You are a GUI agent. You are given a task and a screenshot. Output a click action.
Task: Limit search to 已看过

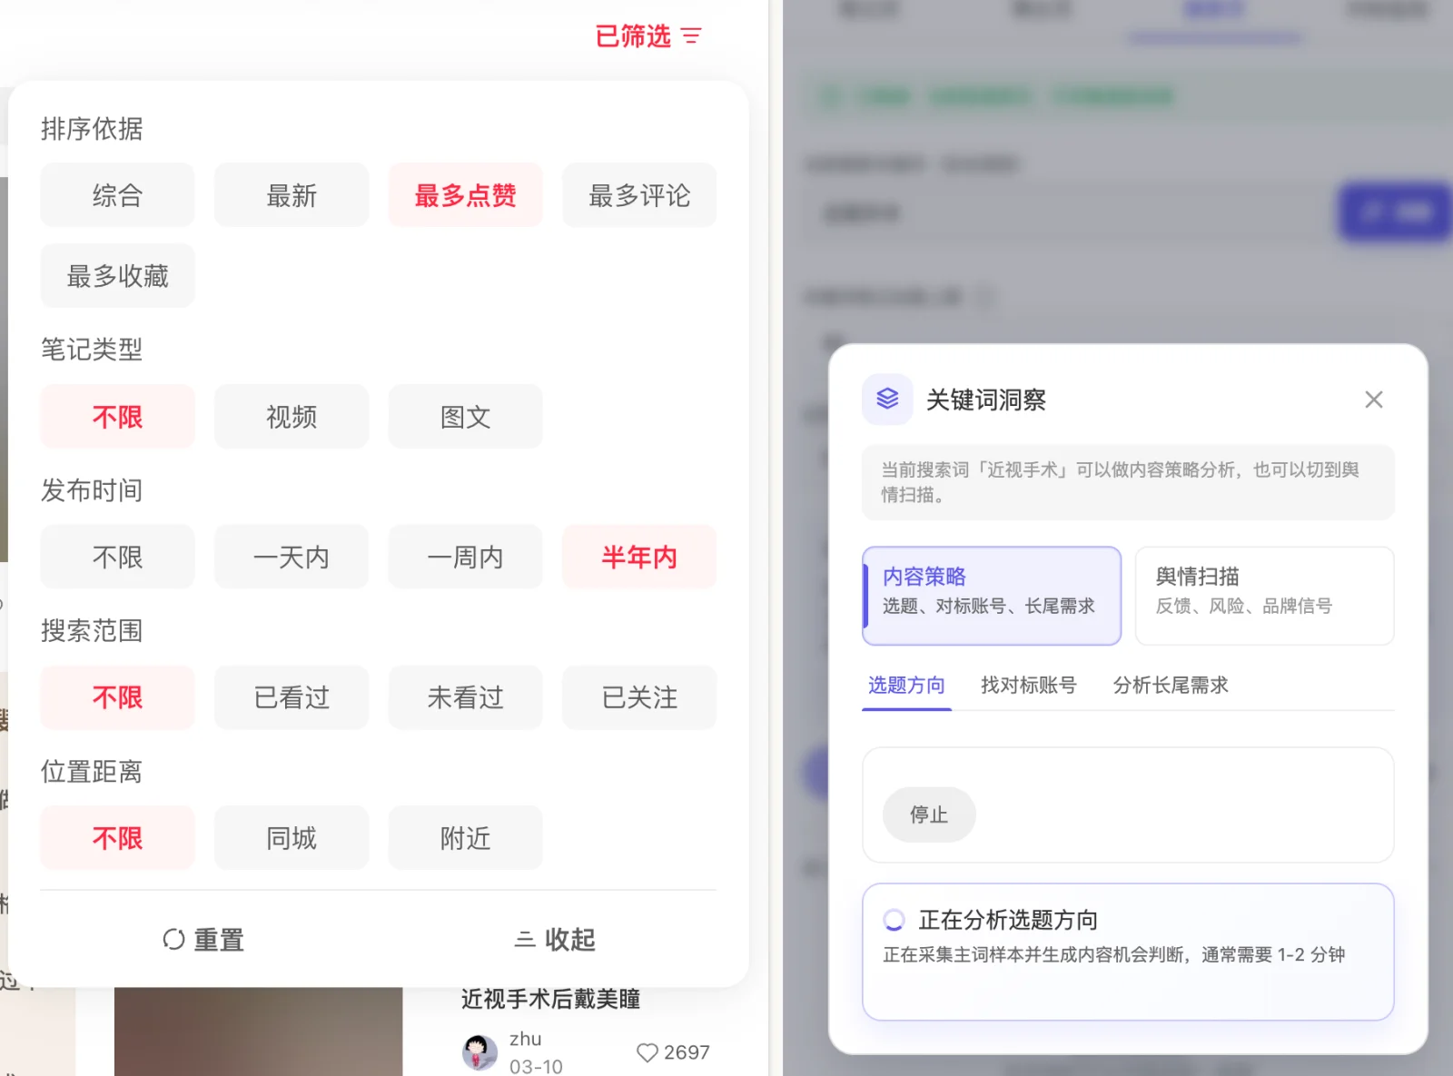(292, 697)
